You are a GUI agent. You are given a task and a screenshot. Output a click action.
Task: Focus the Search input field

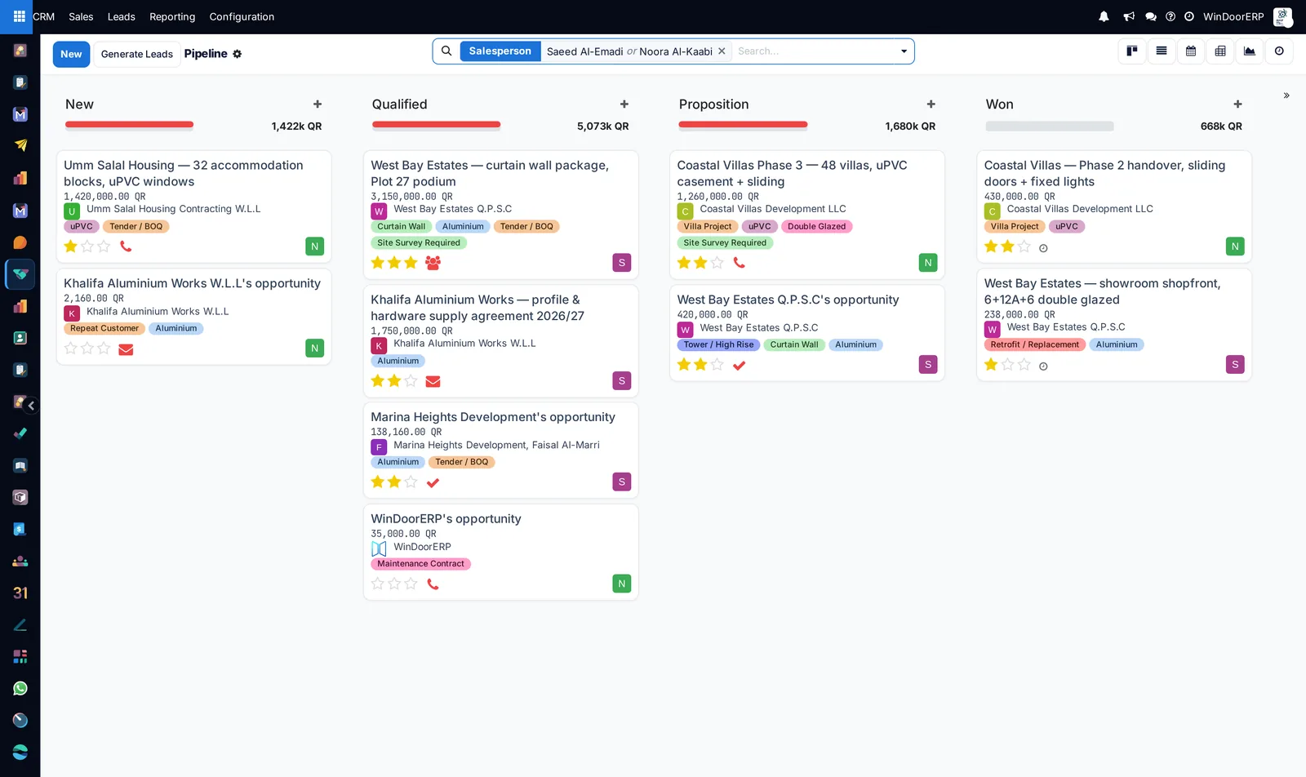click(x=812, y=51)
